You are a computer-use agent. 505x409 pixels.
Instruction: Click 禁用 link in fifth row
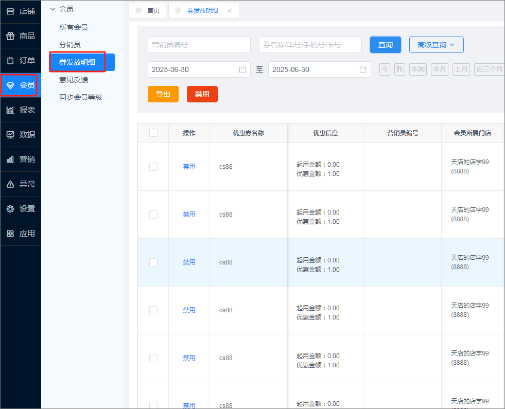click(x=189, y=358)
